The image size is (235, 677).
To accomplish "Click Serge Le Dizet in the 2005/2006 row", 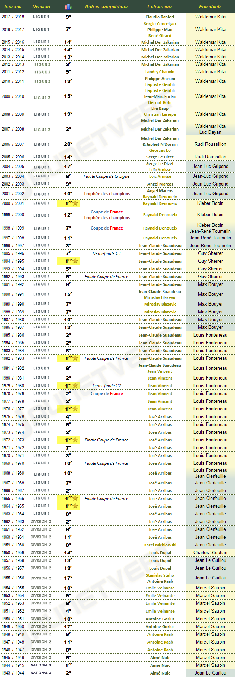I will pos(160,157).
